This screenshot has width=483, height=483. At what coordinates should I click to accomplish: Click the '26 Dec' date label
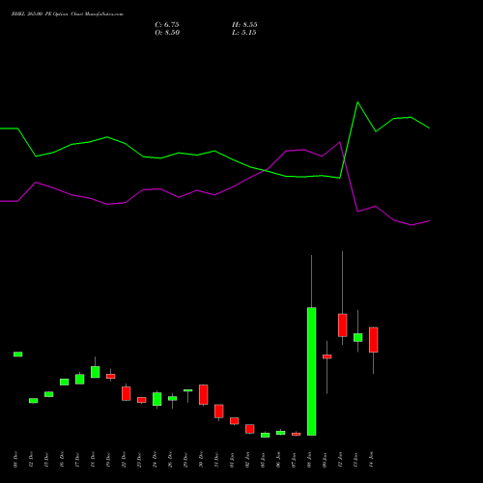(170, 460)
